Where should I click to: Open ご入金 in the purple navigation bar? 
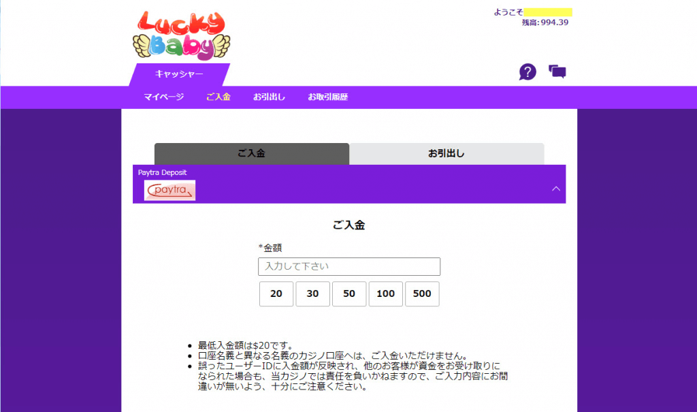click(x=218, y=97)
